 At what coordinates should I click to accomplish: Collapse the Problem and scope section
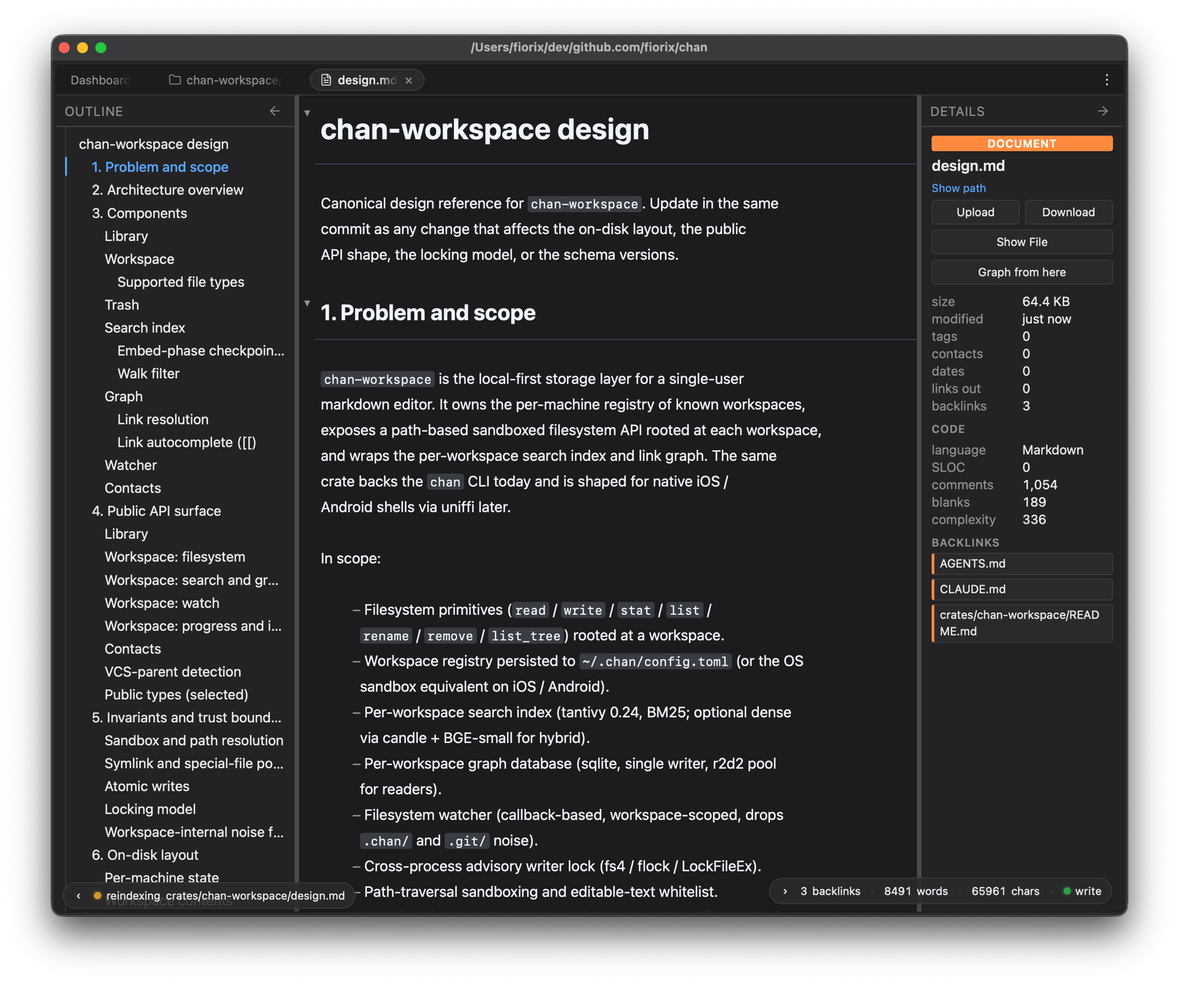[307, 303]
